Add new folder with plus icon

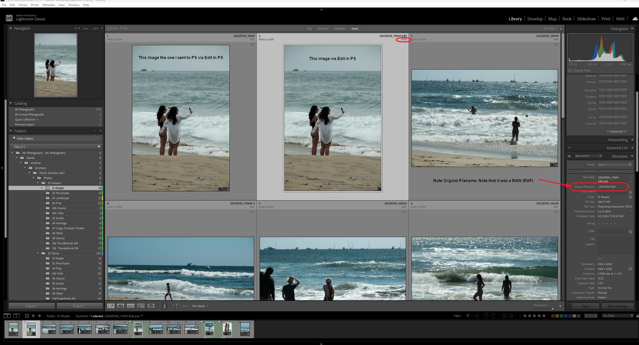[x=101, y=131]
